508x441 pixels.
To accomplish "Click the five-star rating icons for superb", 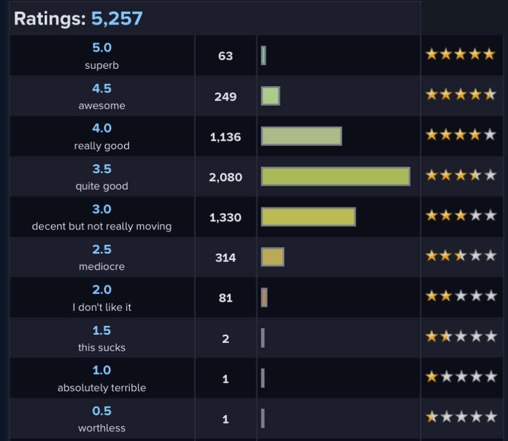I will click(460, 55).
